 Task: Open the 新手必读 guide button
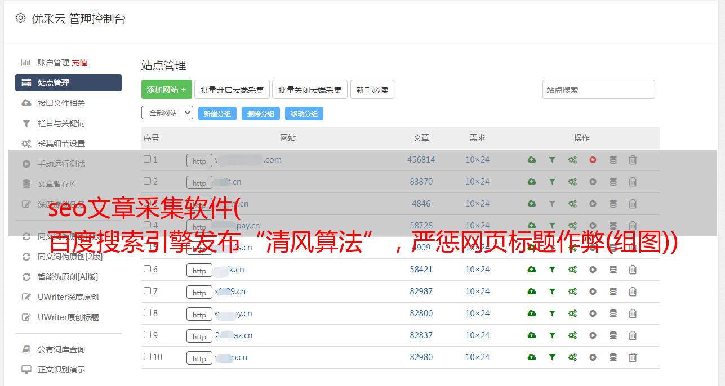coord(372,89)
